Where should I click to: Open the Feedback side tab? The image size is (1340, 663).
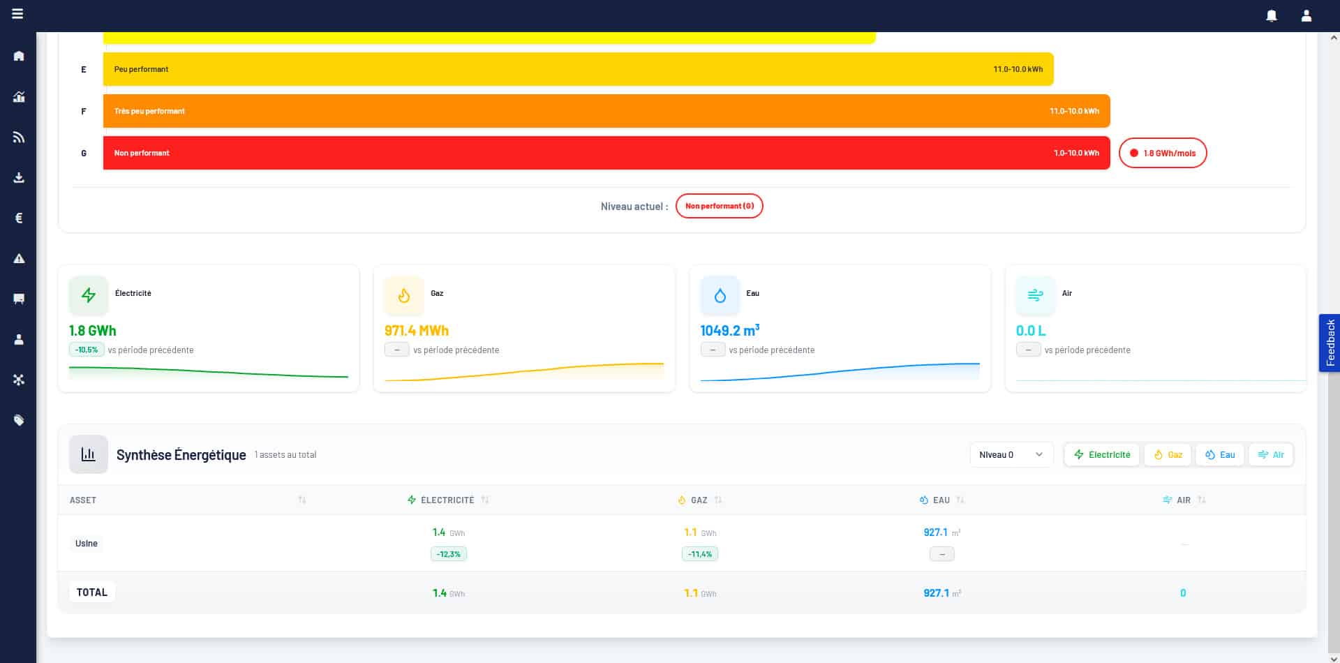1330,343
